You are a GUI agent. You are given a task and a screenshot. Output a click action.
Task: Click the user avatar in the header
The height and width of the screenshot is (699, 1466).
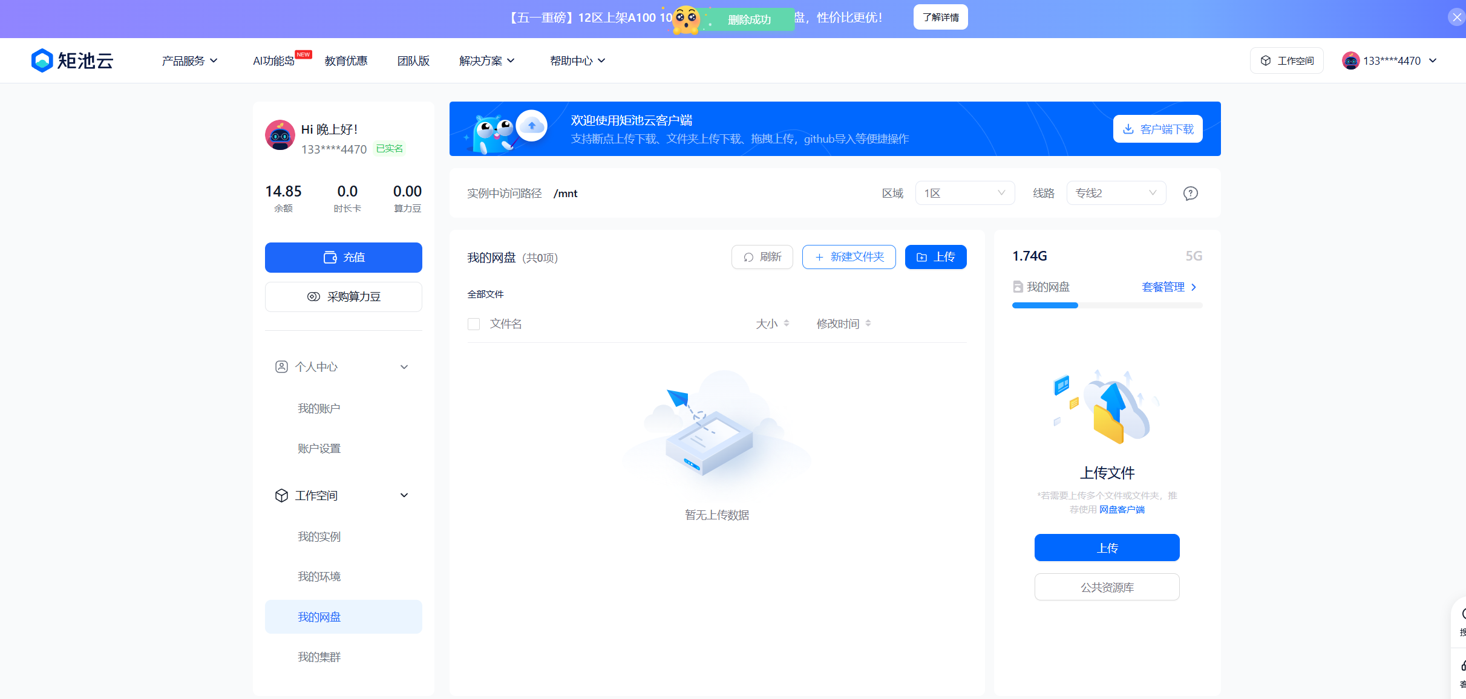point(1350,60)
